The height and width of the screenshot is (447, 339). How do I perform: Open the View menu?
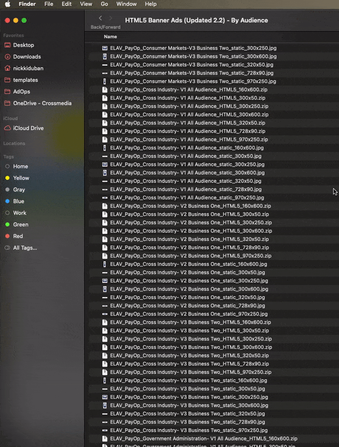click(86, 4)
